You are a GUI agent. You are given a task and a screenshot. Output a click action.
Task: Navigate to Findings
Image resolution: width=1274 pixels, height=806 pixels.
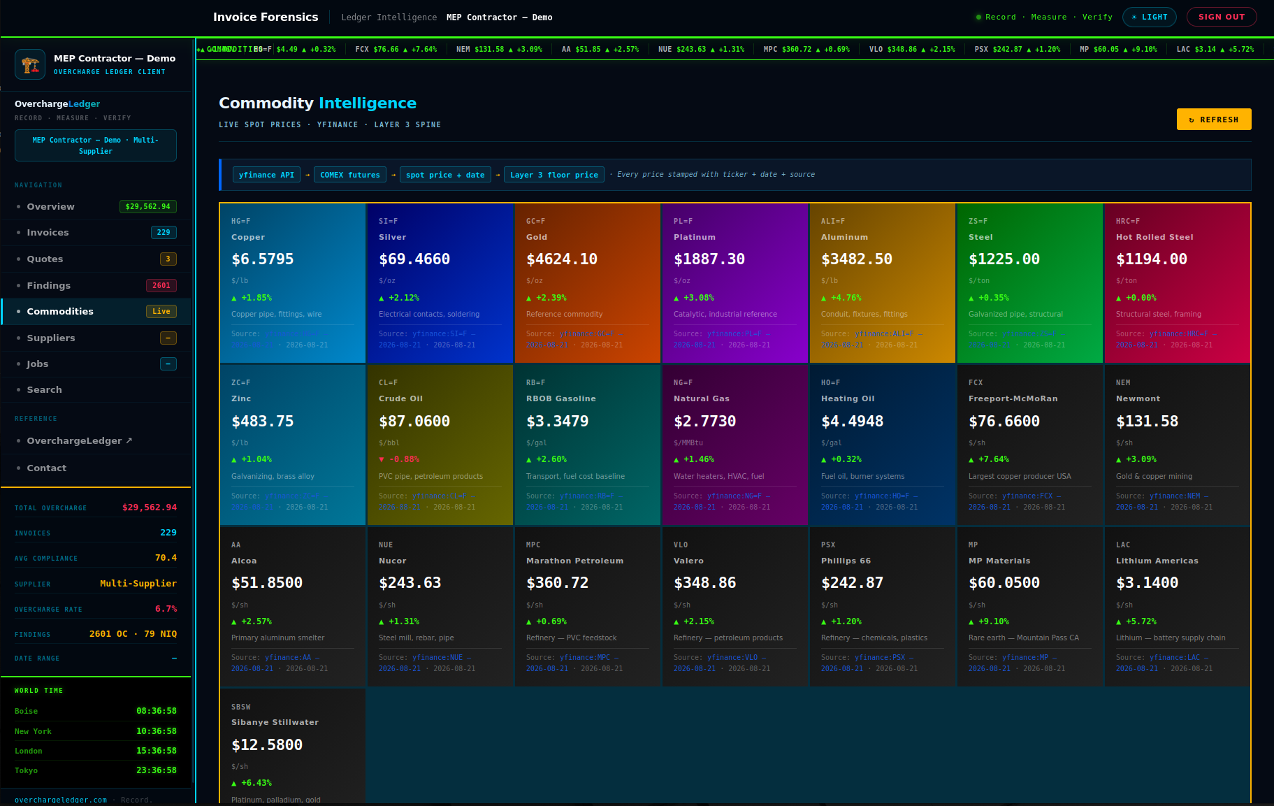[x=96, y=285]
